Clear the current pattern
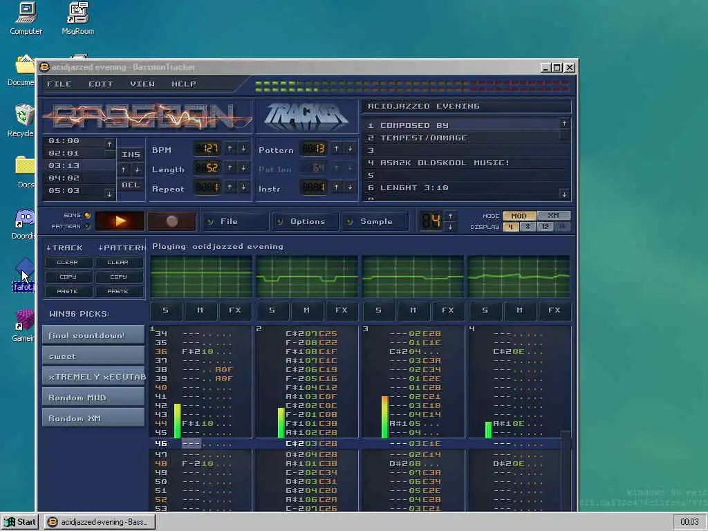The height and width of the screenshot is (531, 708). click(x=118, y=262)
